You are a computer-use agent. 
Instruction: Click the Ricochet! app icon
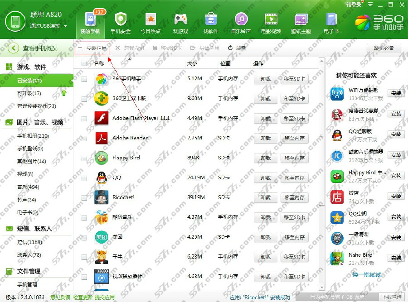(101, 197)
